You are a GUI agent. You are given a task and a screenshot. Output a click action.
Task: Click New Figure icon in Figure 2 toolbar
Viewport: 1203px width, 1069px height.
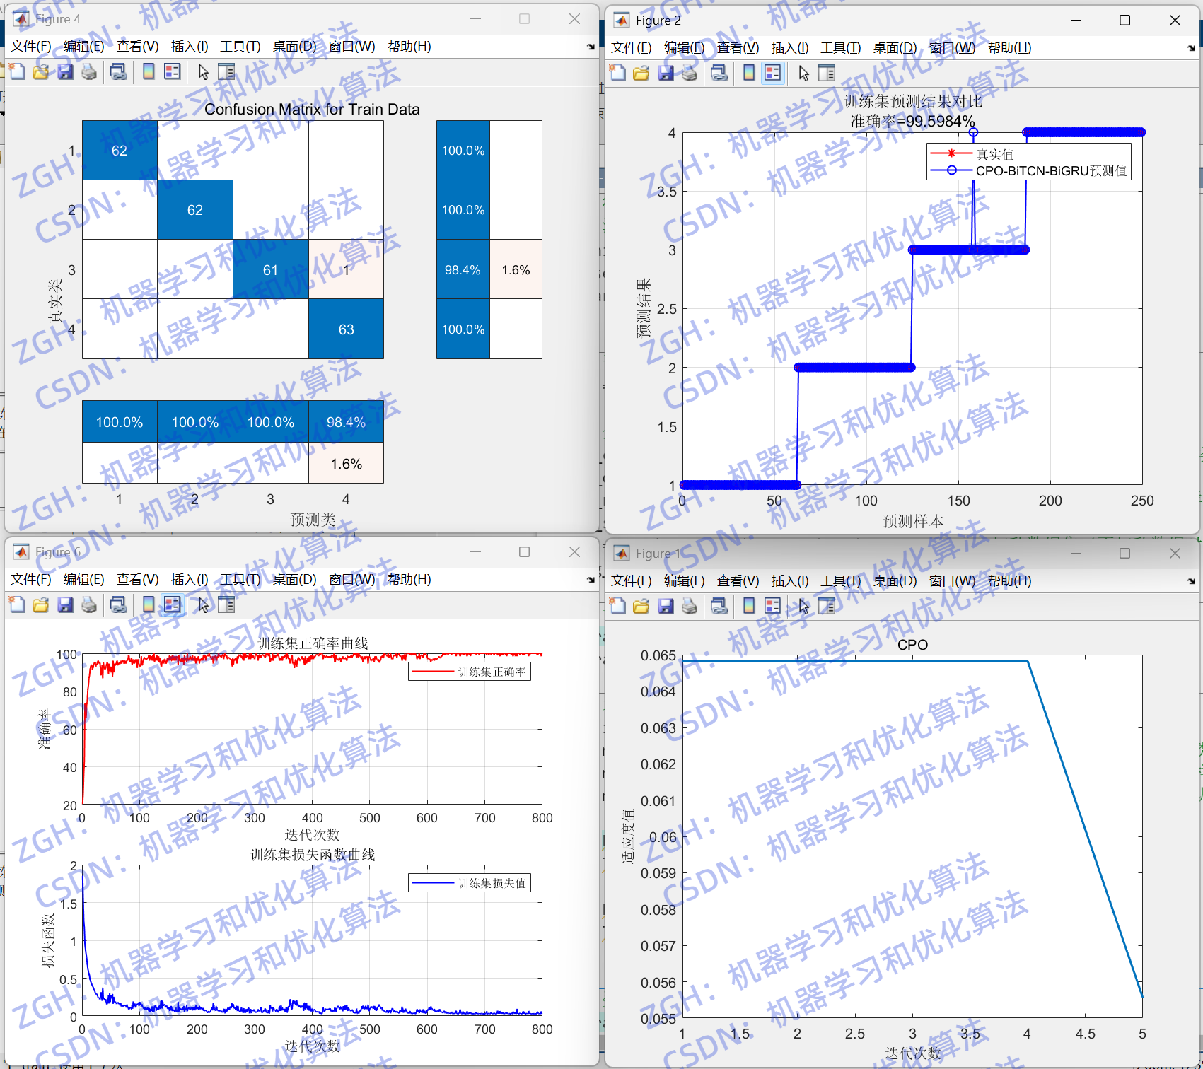(617, 73)
